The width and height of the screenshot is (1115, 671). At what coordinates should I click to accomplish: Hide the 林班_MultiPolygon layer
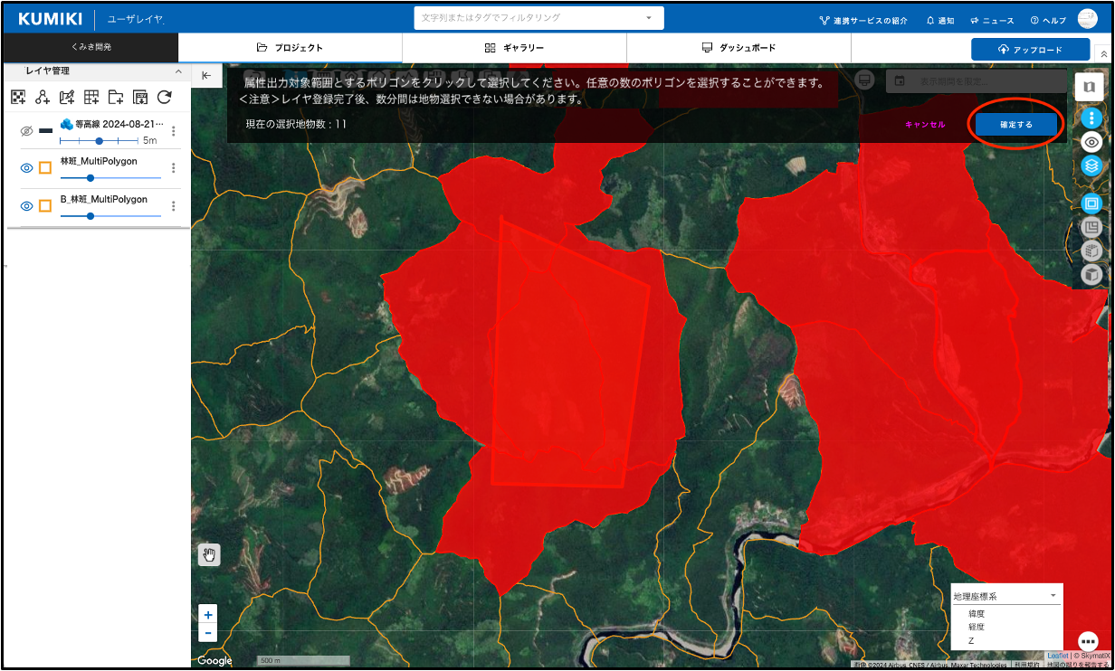26,167
